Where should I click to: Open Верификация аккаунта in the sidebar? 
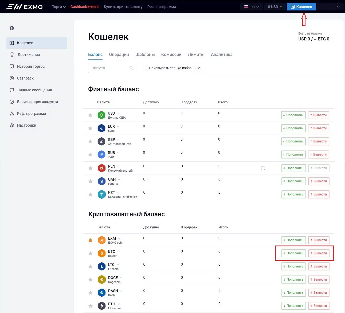[x=37, y=102]
